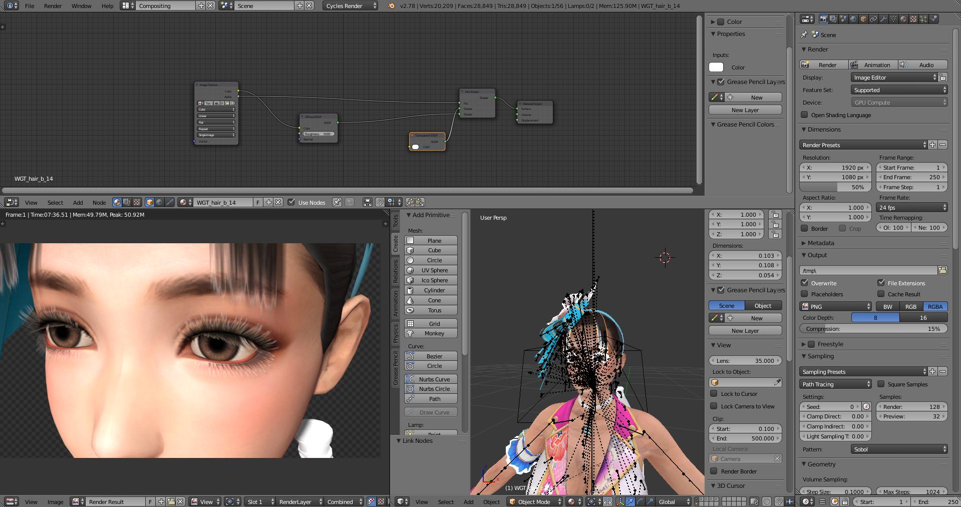Screen dimensions: 961x507
Task: Open Object Data tab (triangle icon)
Action: click(x=893, y=19)
